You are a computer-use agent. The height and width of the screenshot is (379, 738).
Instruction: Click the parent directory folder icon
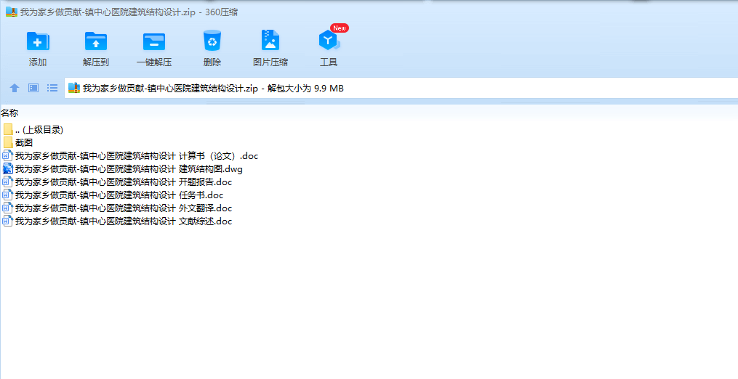pos(8,129)
